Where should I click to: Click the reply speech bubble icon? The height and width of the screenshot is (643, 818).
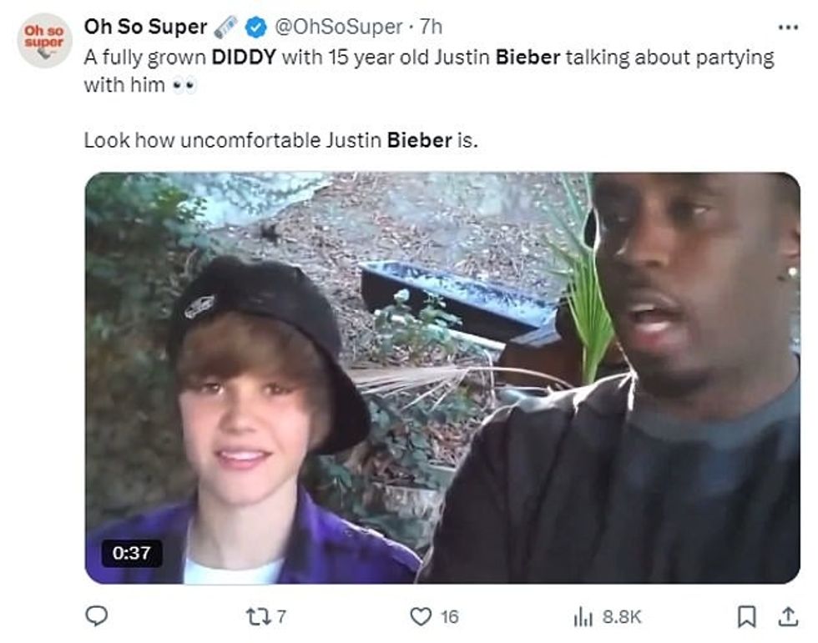[97, 616]
